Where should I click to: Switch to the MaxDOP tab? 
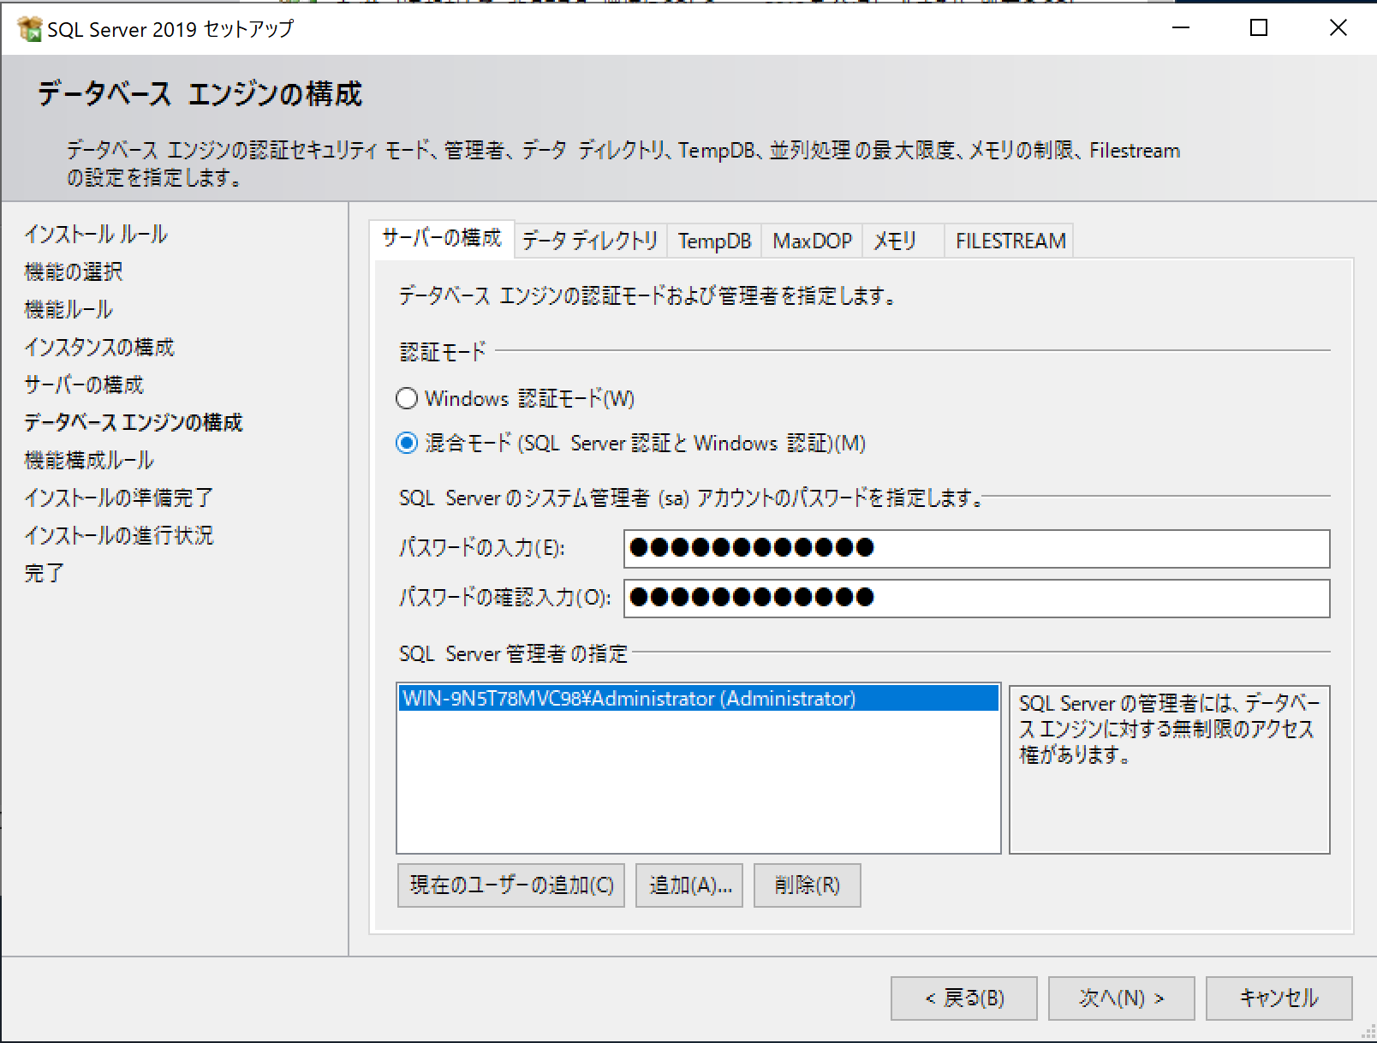point(812,241)
